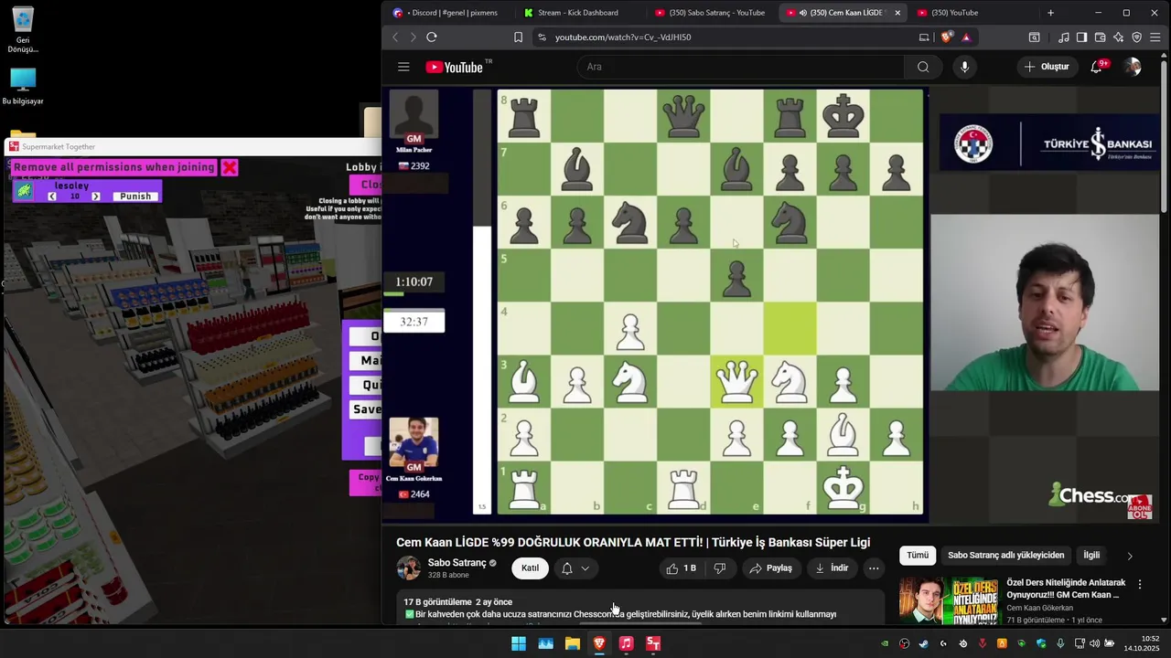This screenshot has height=658, width=1171.
Task: Click the Oluştur create button
Action: coord(1047,67)
